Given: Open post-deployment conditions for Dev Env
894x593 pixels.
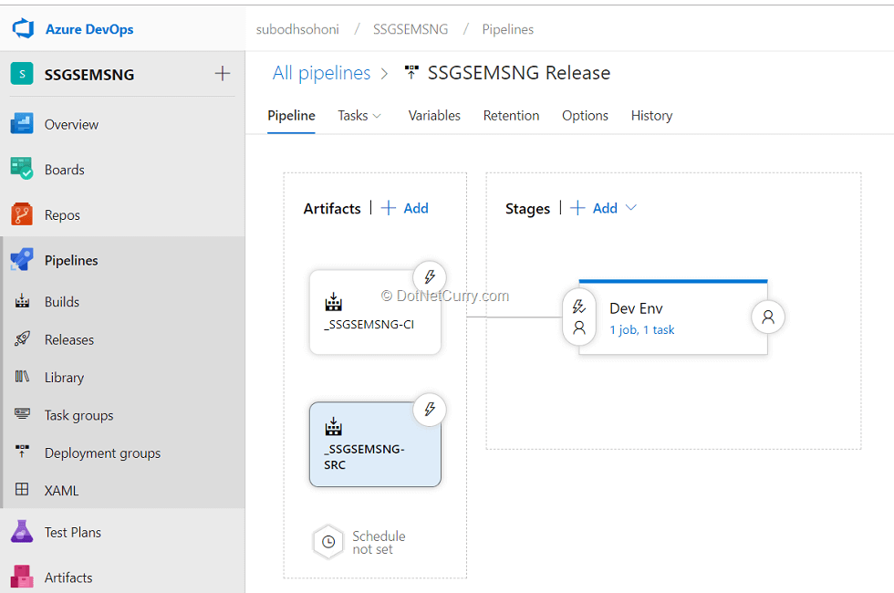Looking at the screenshot, I should (768, 317).
